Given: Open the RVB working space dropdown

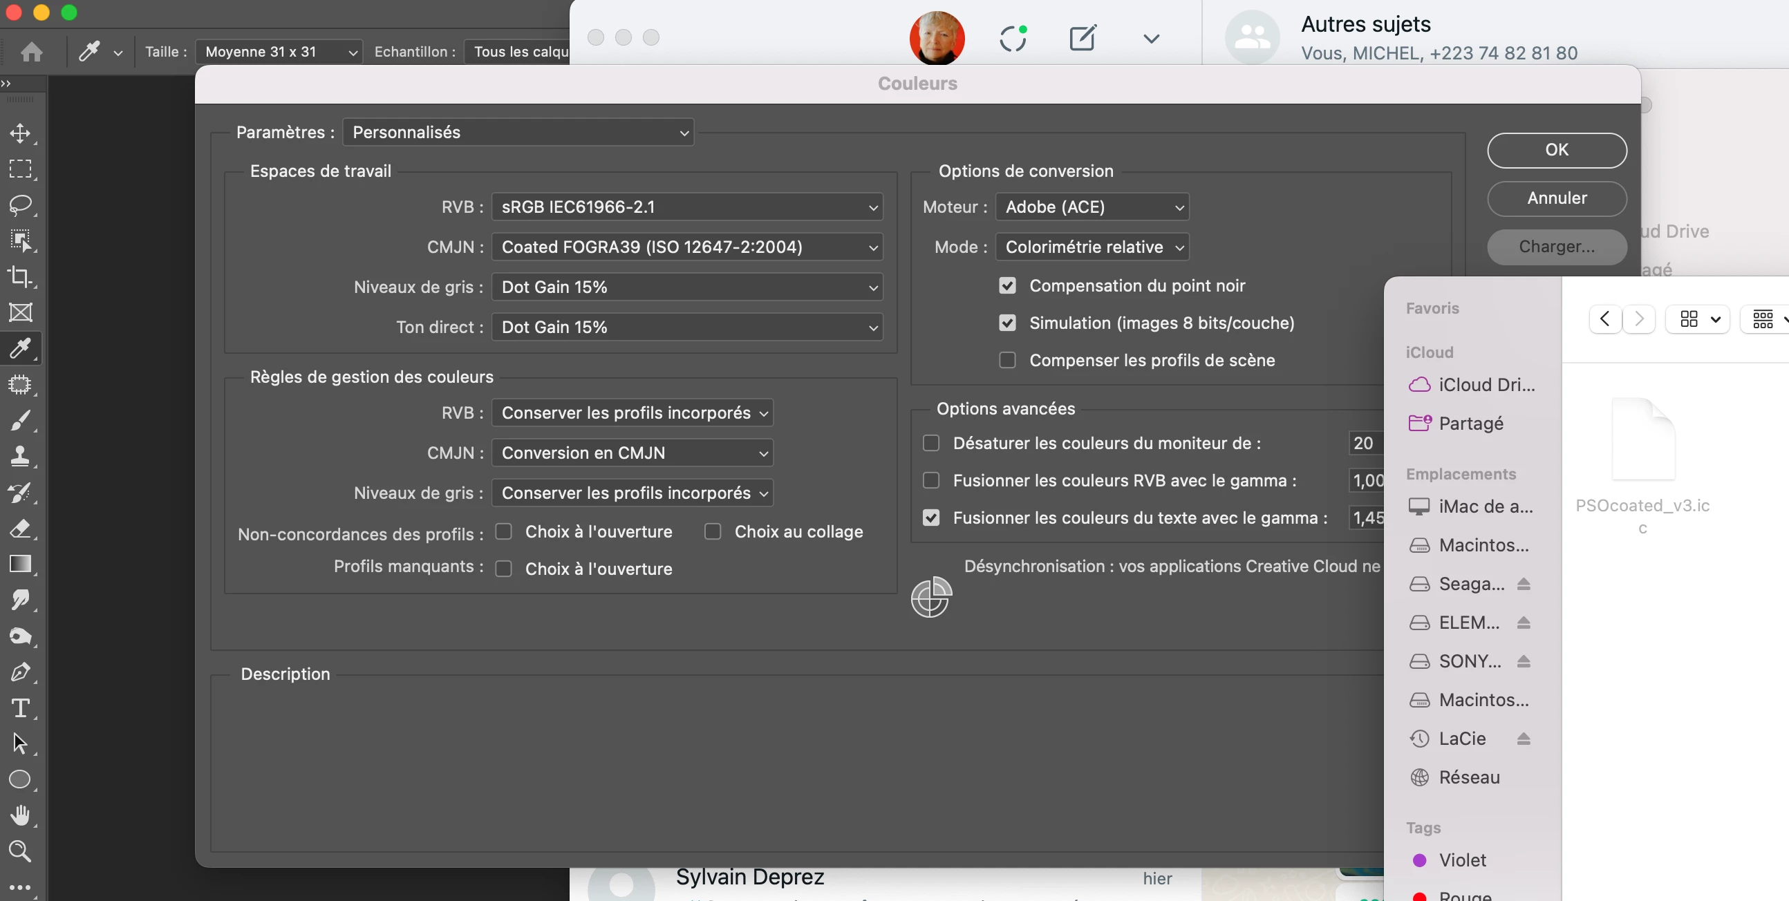Looking at the screenshot, I should click(686, 207).
